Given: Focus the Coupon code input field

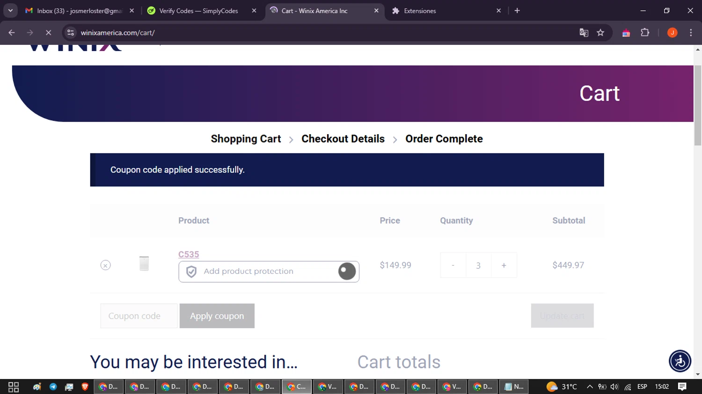Looking at the screenshot, I should coord(139,316).
